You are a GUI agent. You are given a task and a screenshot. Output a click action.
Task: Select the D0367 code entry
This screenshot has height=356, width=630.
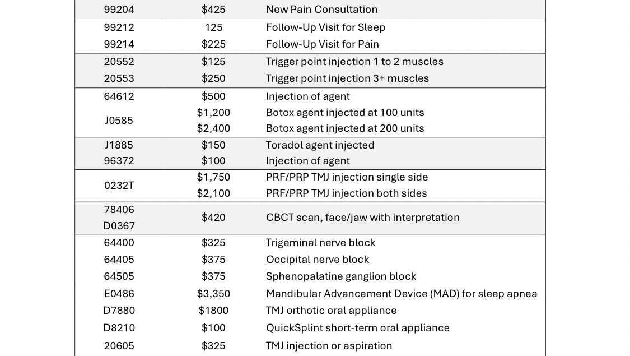(x=119, y=226)
